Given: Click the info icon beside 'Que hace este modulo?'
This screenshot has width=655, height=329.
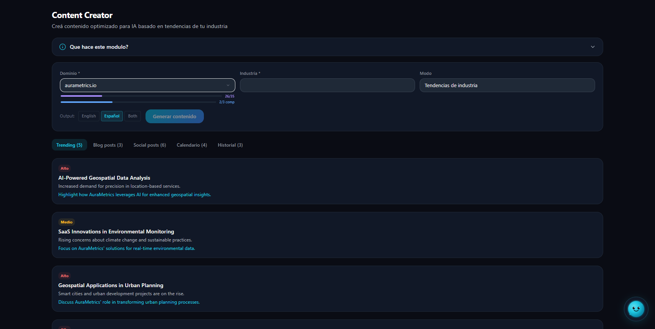Looking at the screenshot, I should (x=63, y=47).
